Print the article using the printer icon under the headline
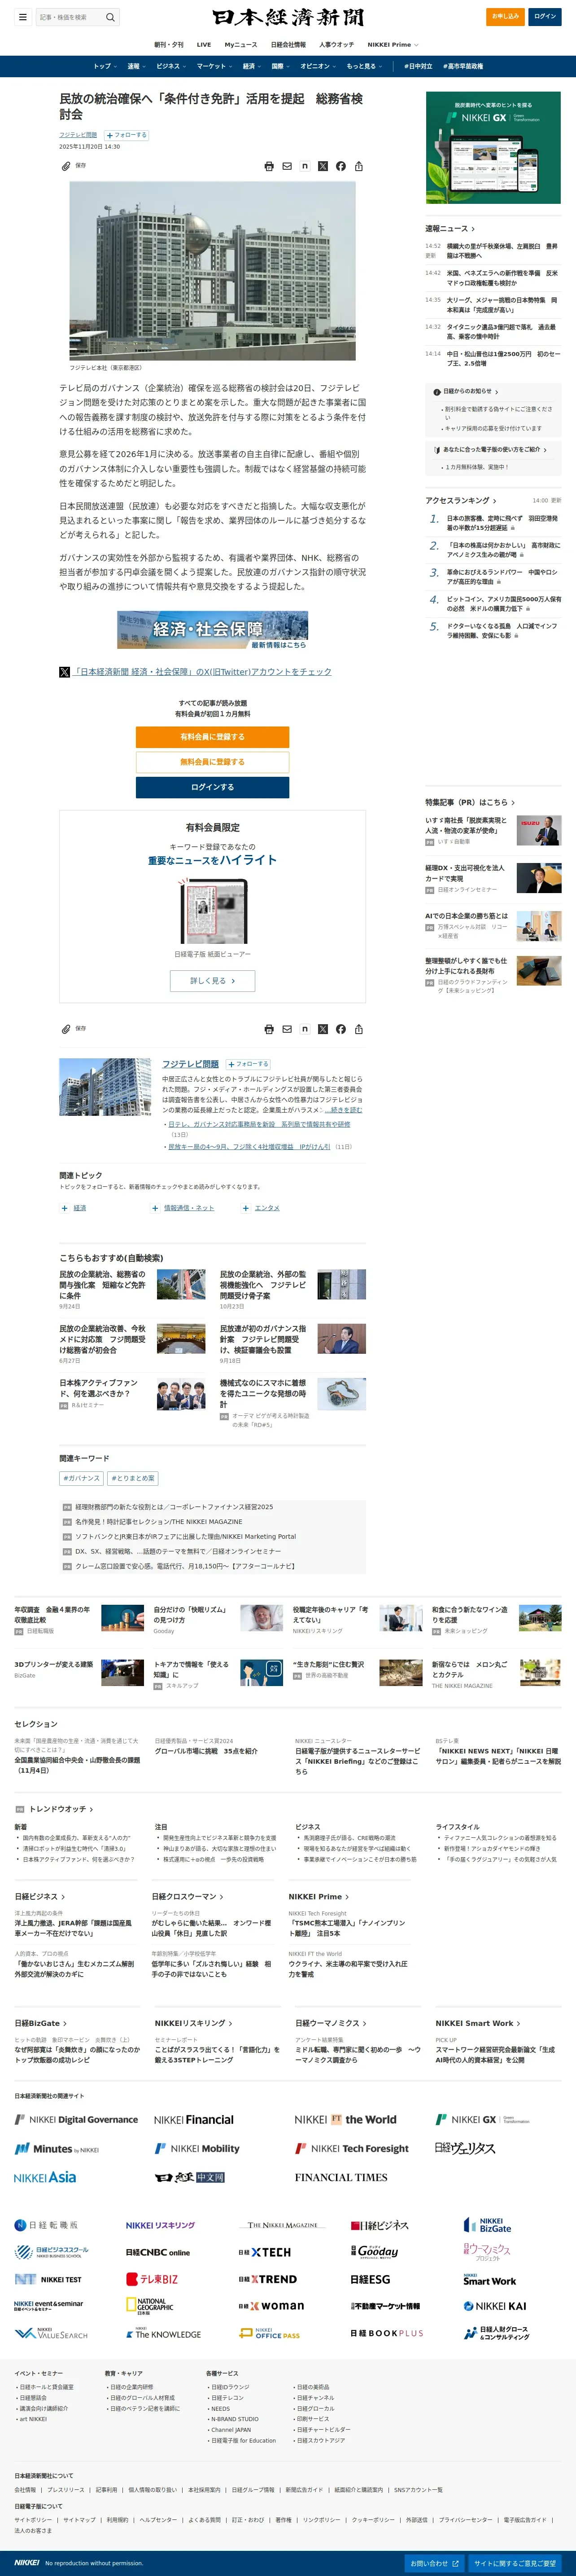Screen dimensions: 576x2576 [269, 166]
